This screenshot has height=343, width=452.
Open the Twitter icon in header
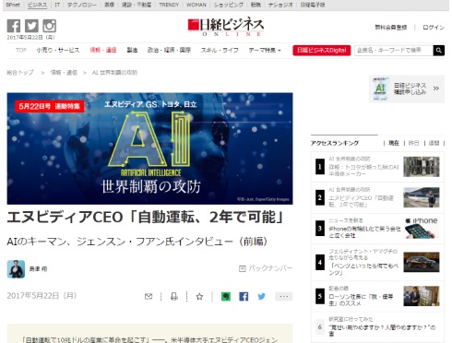point(31,26)
